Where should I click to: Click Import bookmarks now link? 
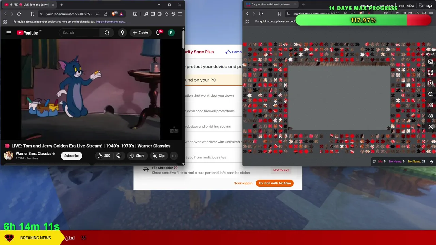coord(111,22)
